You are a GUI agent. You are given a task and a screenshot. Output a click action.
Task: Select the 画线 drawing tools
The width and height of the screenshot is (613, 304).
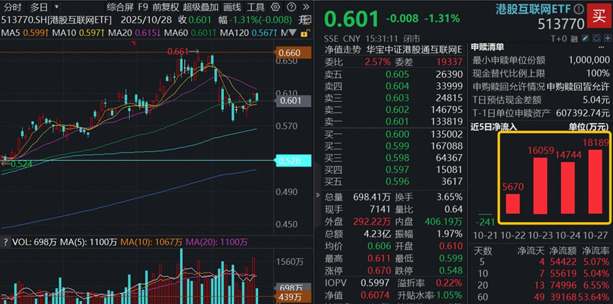(232, 7)
